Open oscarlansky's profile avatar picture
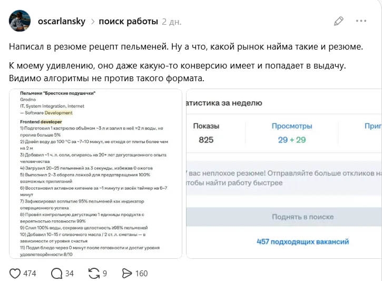 pos(19,21)
